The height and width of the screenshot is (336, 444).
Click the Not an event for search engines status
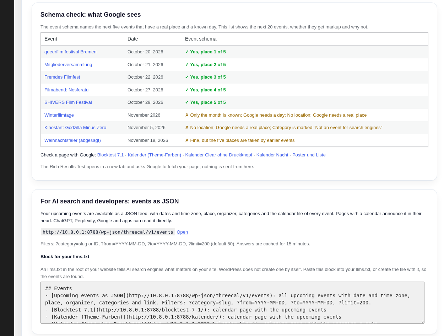pyautogui.click(x=283, y=128)
